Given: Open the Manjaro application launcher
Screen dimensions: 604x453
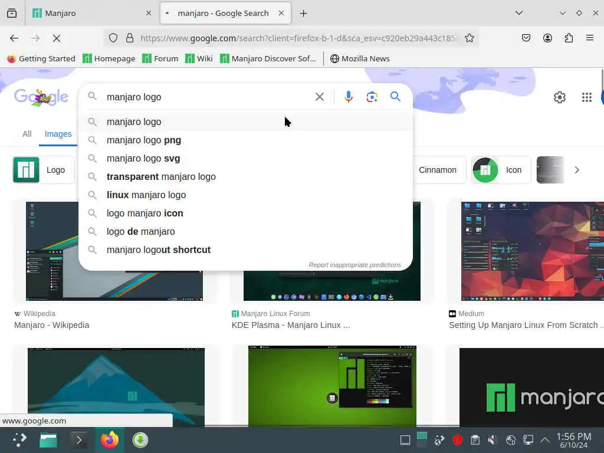Looking at the screenshot, I should [x=19, y=440].
